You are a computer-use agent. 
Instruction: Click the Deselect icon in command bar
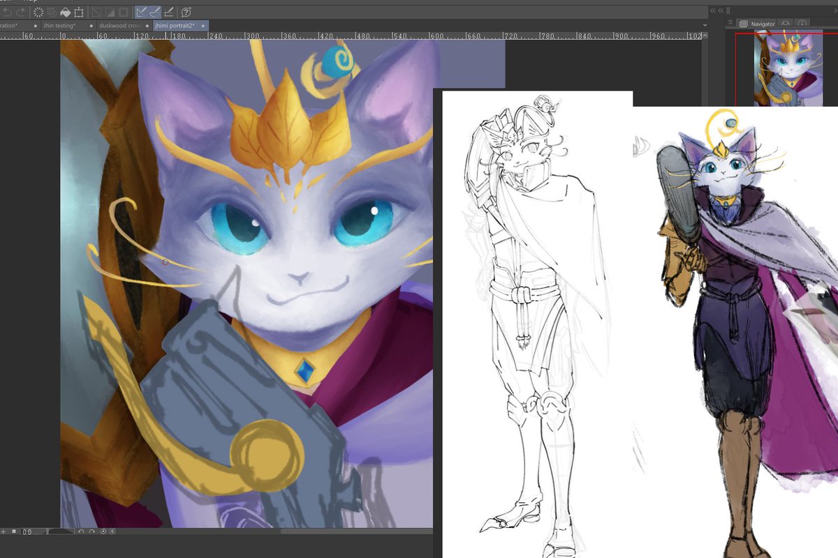(x=96, y=12)
